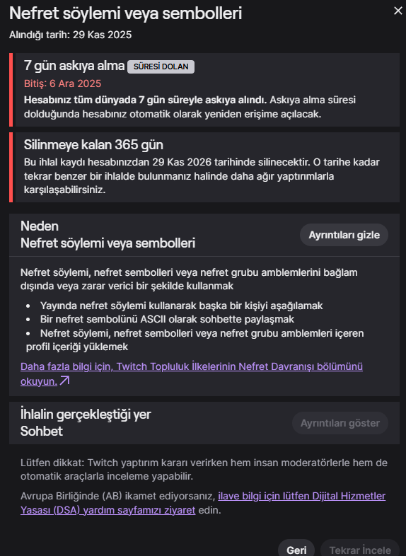Click the SÜRESİ DOLAN badge
The height and width of the screenshot is (556, 406).
(x=161, y=66)
